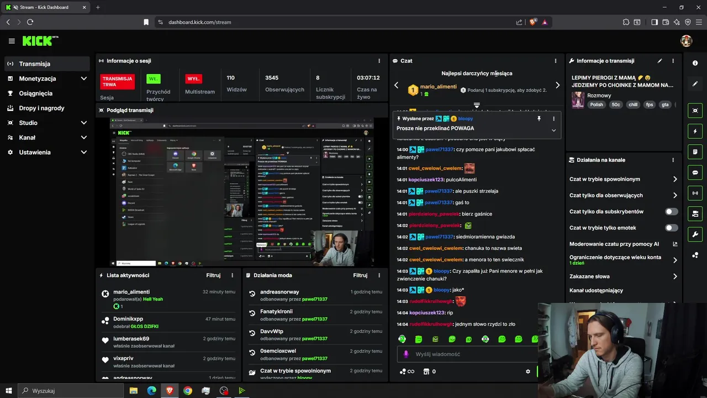The width and height of the screenshot is (707, 398).
Task: Show the next top donor with right arrow
Action: (x=557, y=85)
